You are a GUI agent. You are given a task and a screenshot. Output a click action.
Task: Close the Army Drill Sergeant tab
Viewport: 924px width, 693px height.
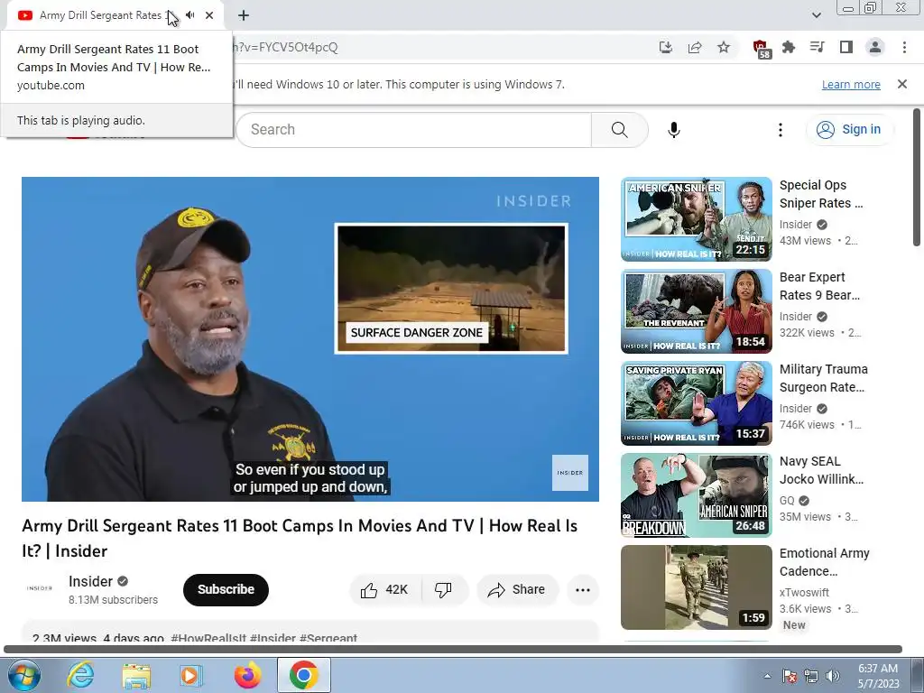pos(209,15)
